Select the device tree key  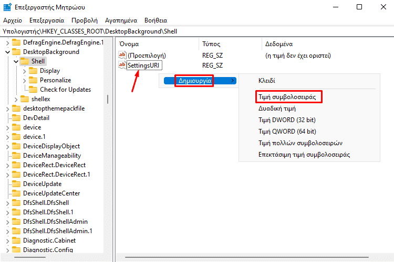click(32, 127)
